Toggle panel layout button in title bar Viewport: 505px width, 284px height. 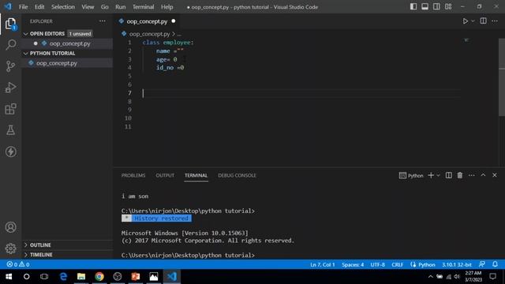(x=425, y=7)
